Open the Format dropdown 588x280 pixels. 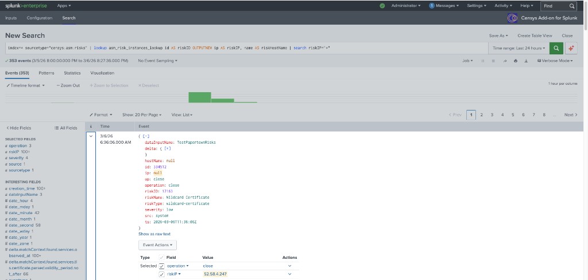(x=100, y=115)
